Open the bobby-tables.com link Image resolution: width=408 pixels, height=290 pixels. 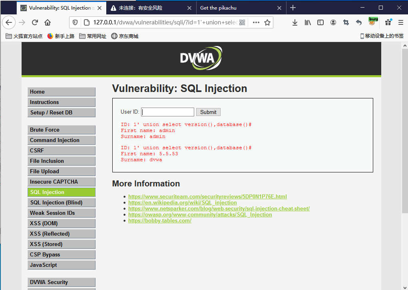pos(160,220)
